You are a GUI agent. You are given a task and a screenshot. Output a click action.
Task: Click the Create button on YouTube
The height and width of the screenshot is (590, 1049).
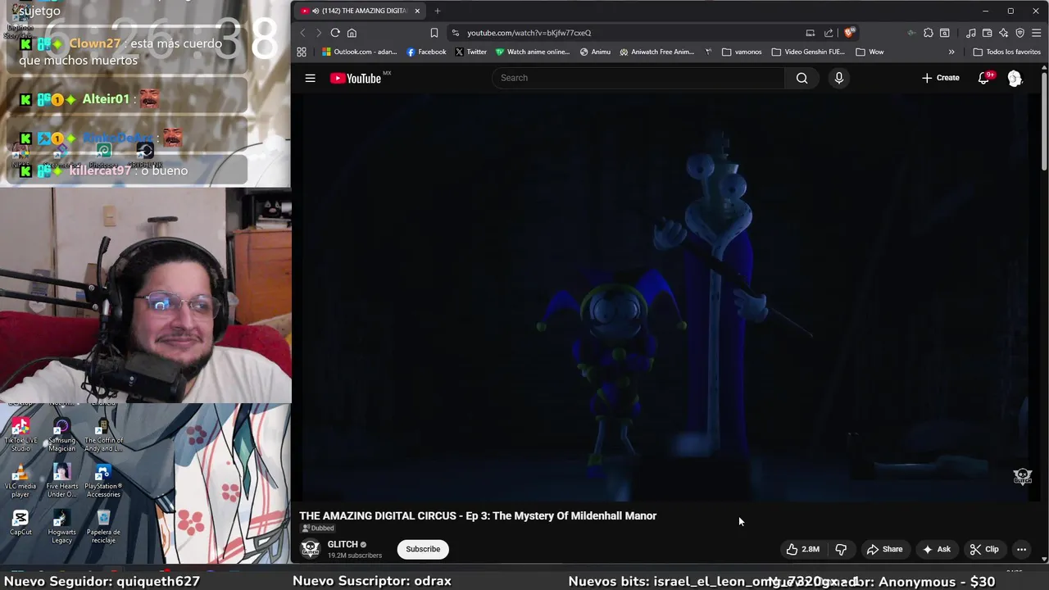click(940, 78)
